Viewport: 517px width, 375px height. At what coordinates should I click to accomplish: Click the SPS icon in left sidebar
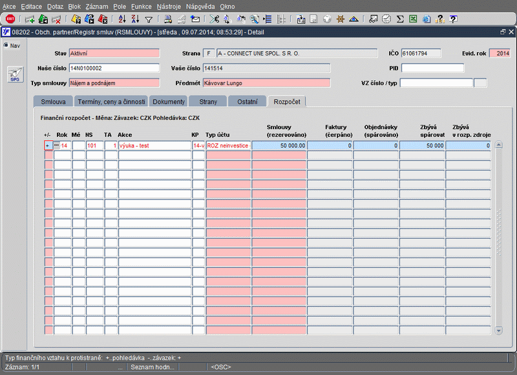(14, 74)
